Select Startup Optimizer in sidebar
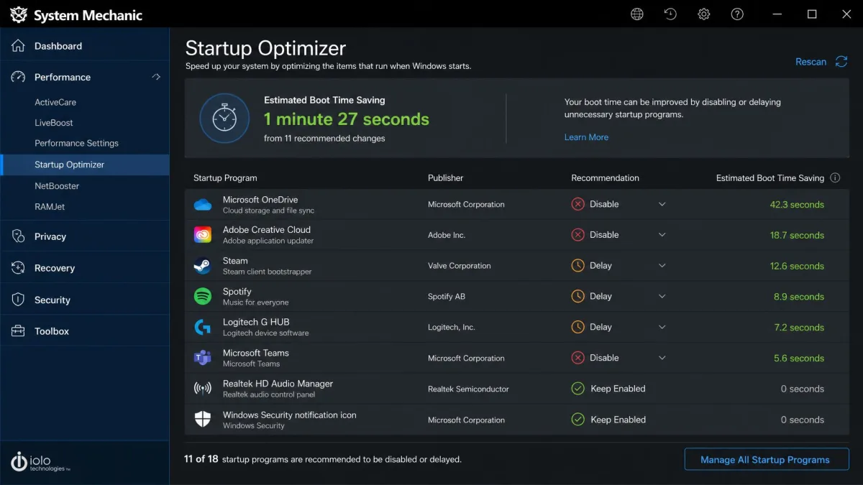 coord(85,165)
